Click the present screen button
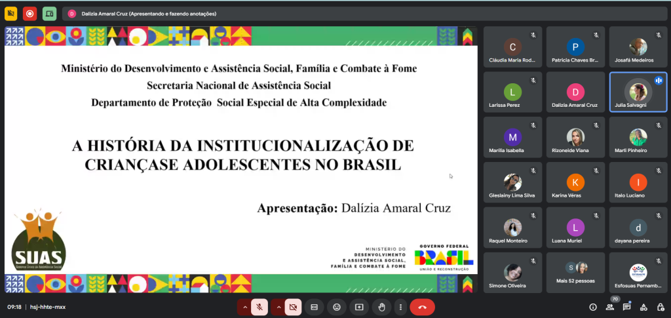671x318 pixels. coord(359,307)
